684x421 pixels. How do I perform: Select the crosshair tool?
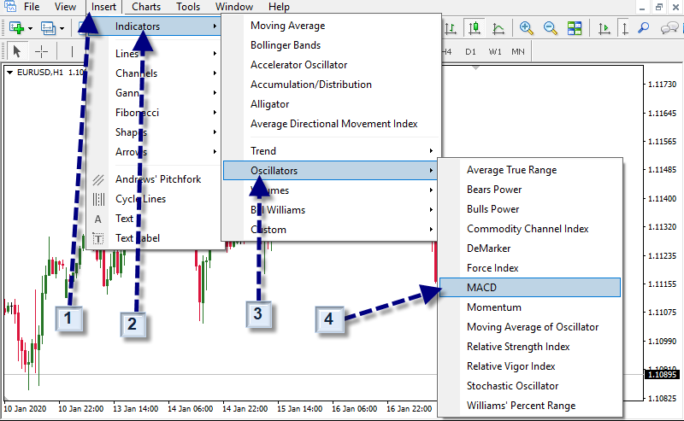[x=41, y=51]
